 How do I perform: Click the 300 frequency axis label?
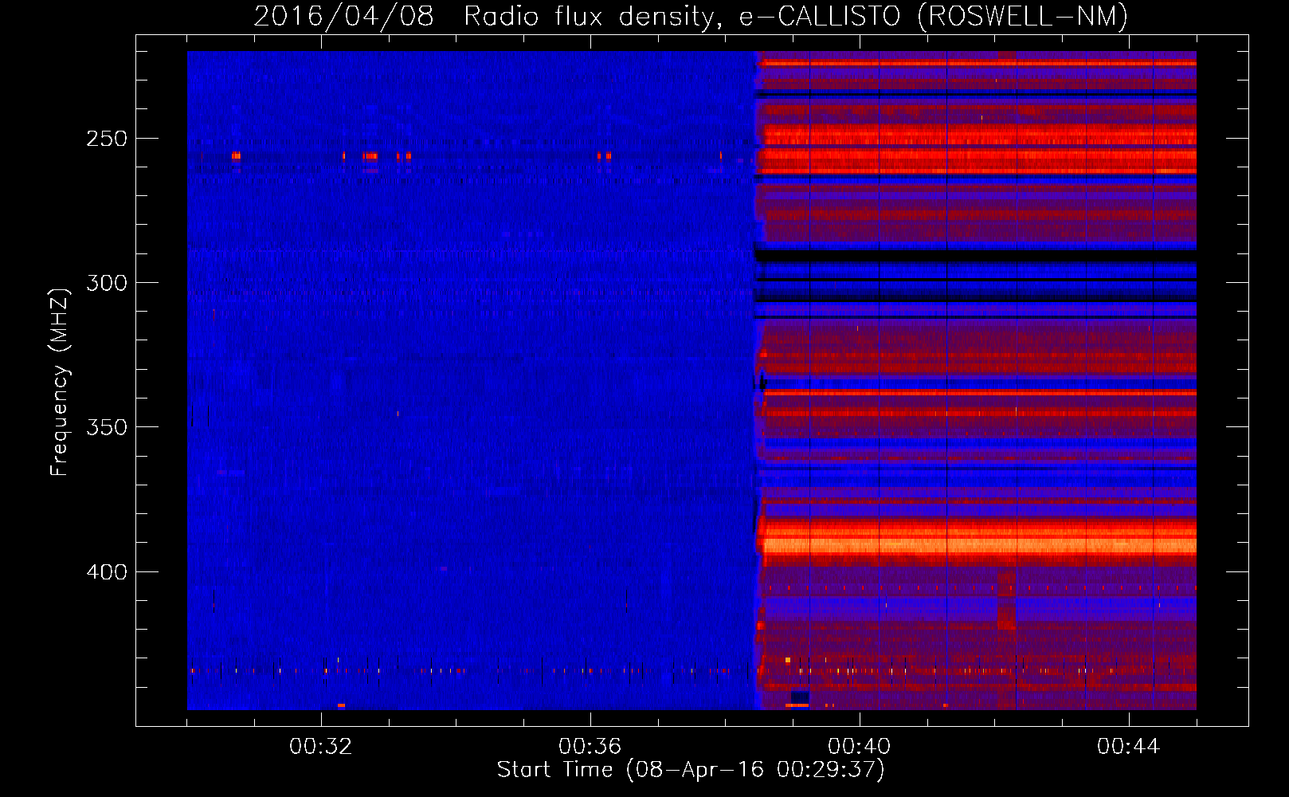click(x=107, y=283)
